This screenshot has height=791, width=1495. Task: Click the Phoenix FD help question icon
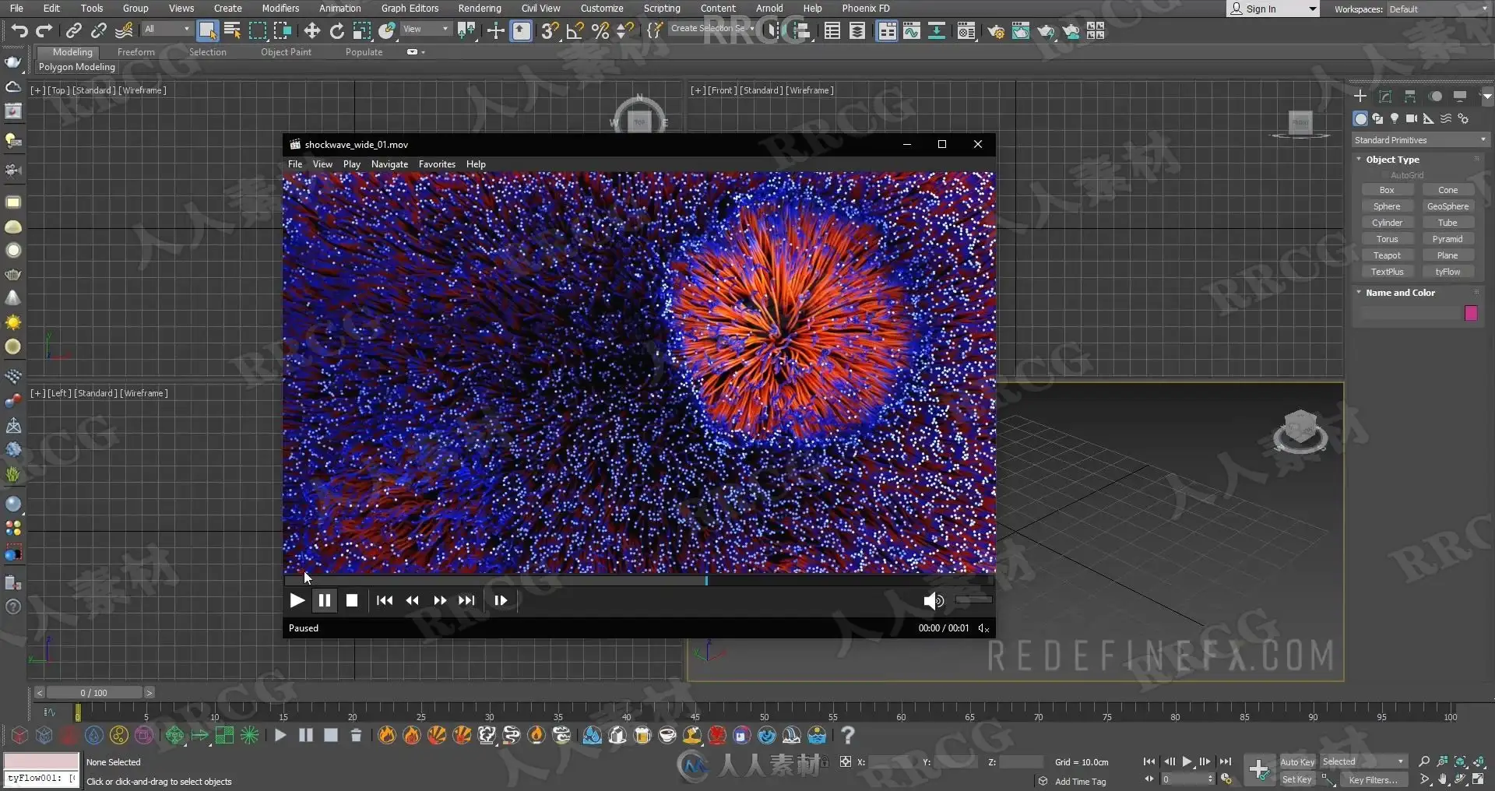coord(848,734)
